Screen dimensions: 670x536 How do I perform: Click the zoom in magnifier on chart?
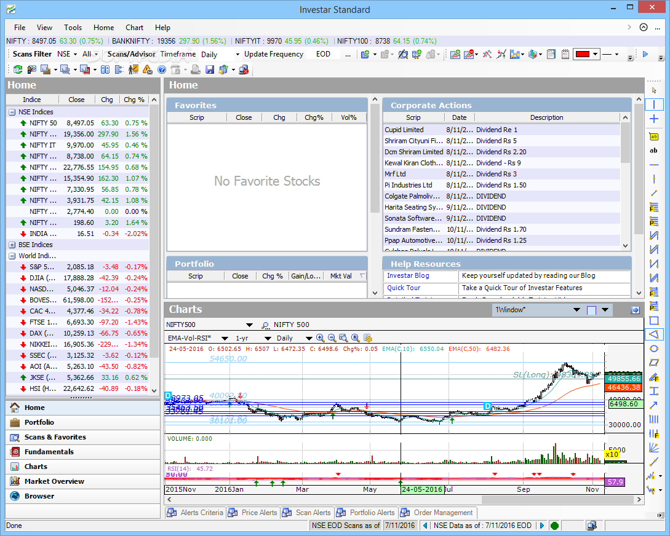coord(320,337)
